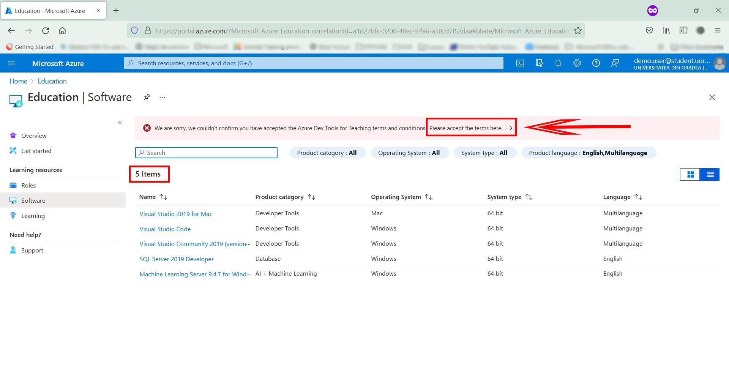
Task: Open the blade more options ellipsis
Action: point(163,97)
